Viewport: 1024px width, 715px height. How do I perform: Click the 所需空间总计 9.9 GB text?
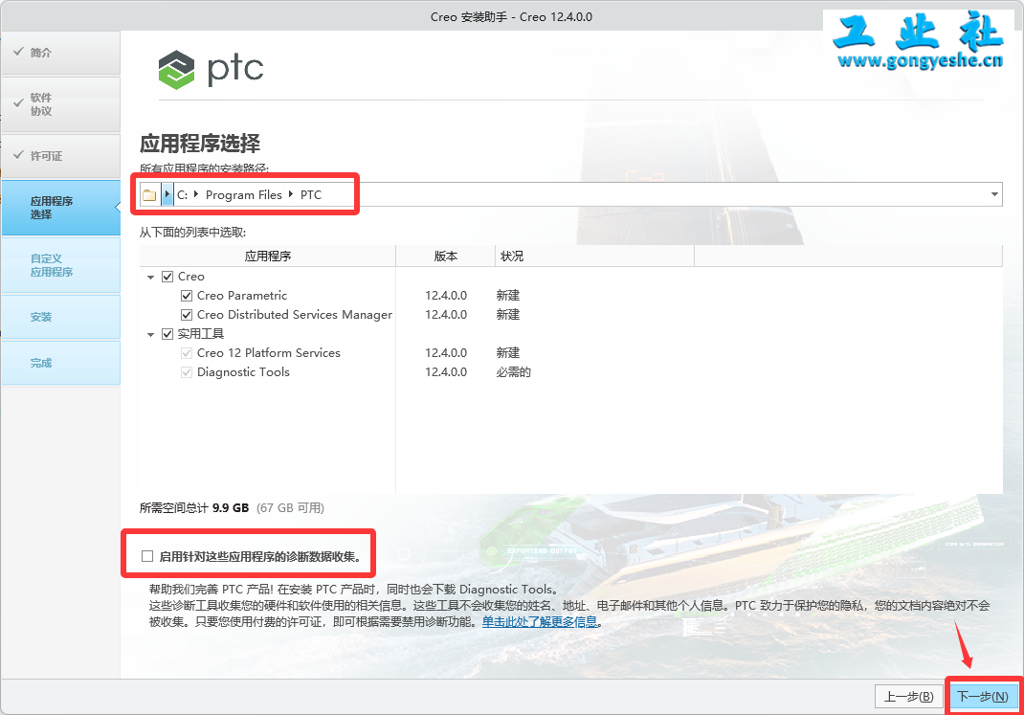[x=194, y=508]
